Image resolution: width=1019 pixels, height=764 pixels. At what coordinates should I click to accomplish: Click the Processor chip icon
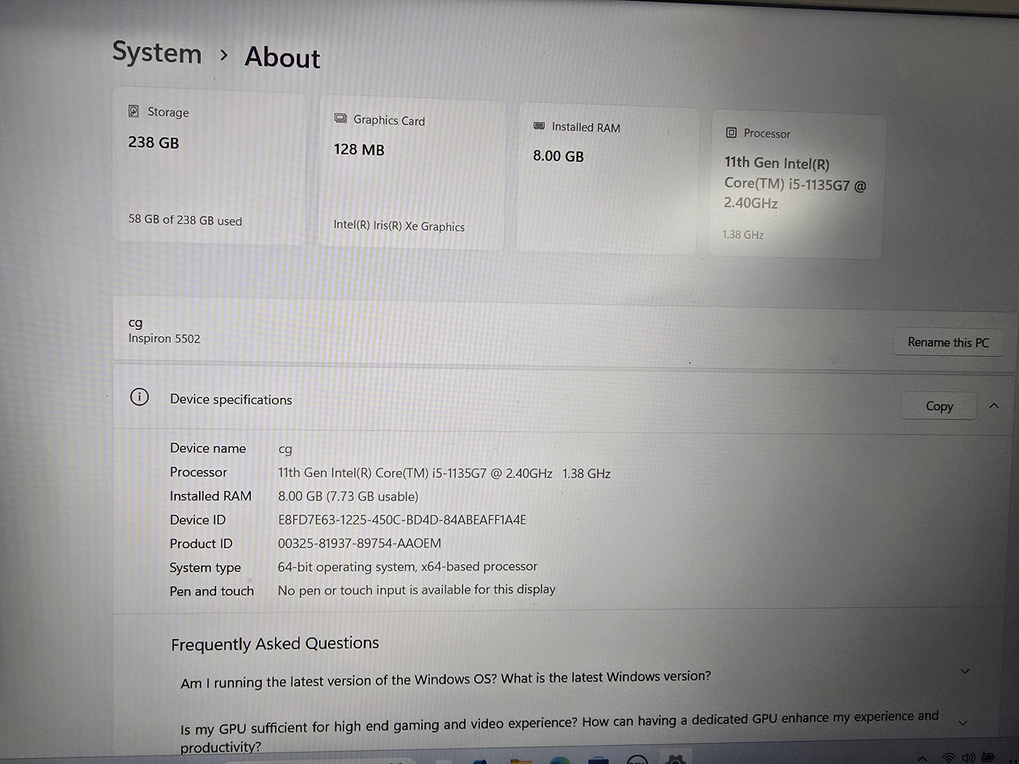[x=731, y=132]
